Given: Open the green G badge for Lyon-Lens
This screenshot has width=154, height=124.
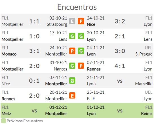Looking at the screenshot, I should coord(81,36).
